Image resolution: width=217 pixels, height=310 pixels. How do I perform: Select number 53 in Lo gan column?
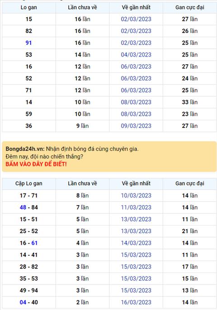click(x=28, y=55)
